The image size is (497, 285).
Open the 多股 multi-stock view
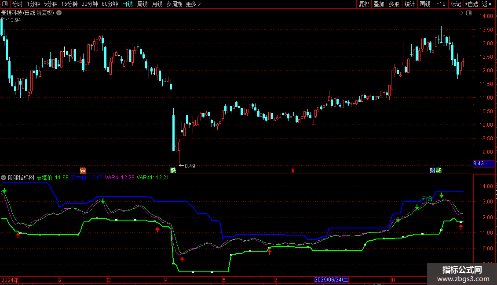(394, 4)
